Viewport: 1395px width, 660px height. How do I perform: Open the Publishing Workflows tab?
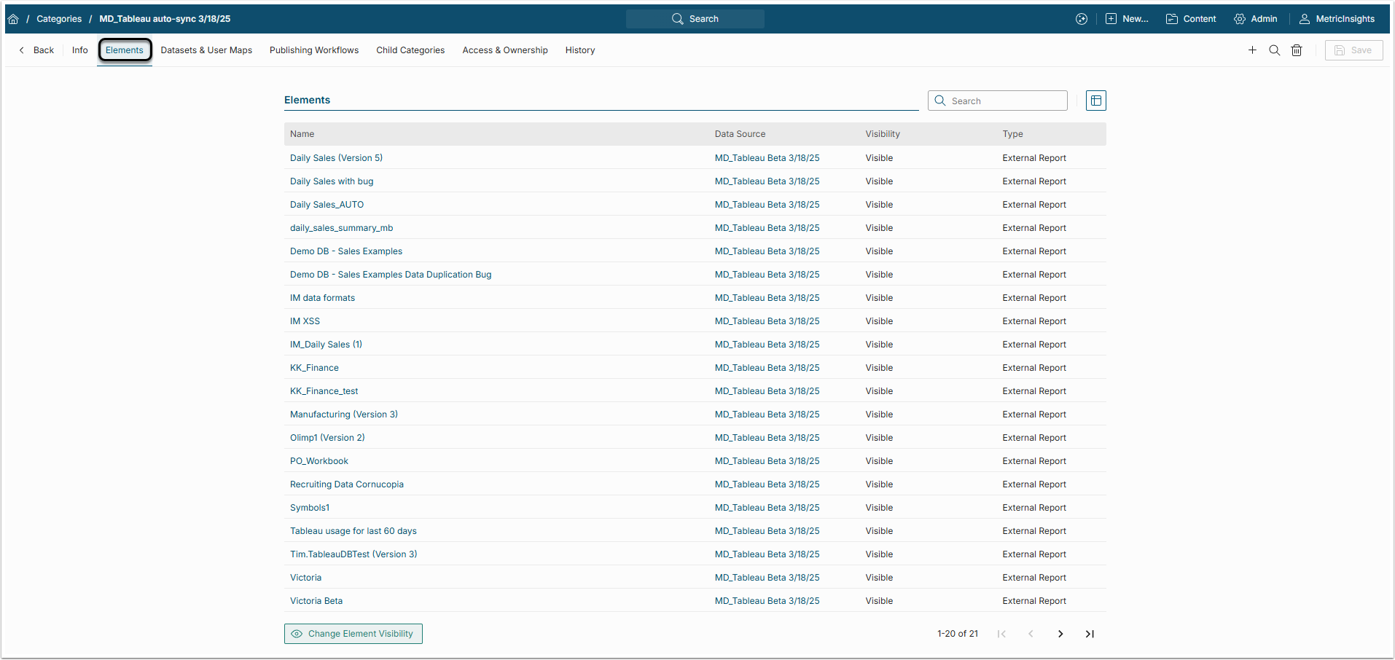[x=314, y=50]
